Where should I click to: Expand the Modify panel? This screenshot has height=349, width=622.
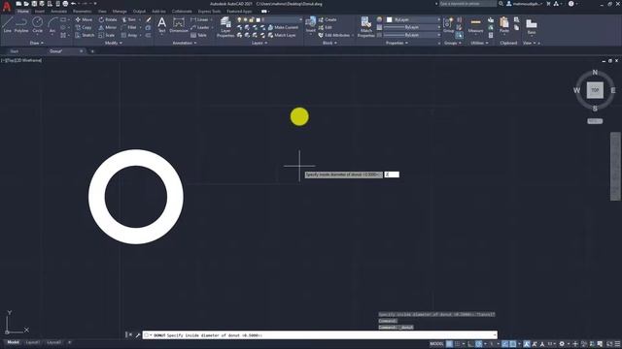point(114,43)
